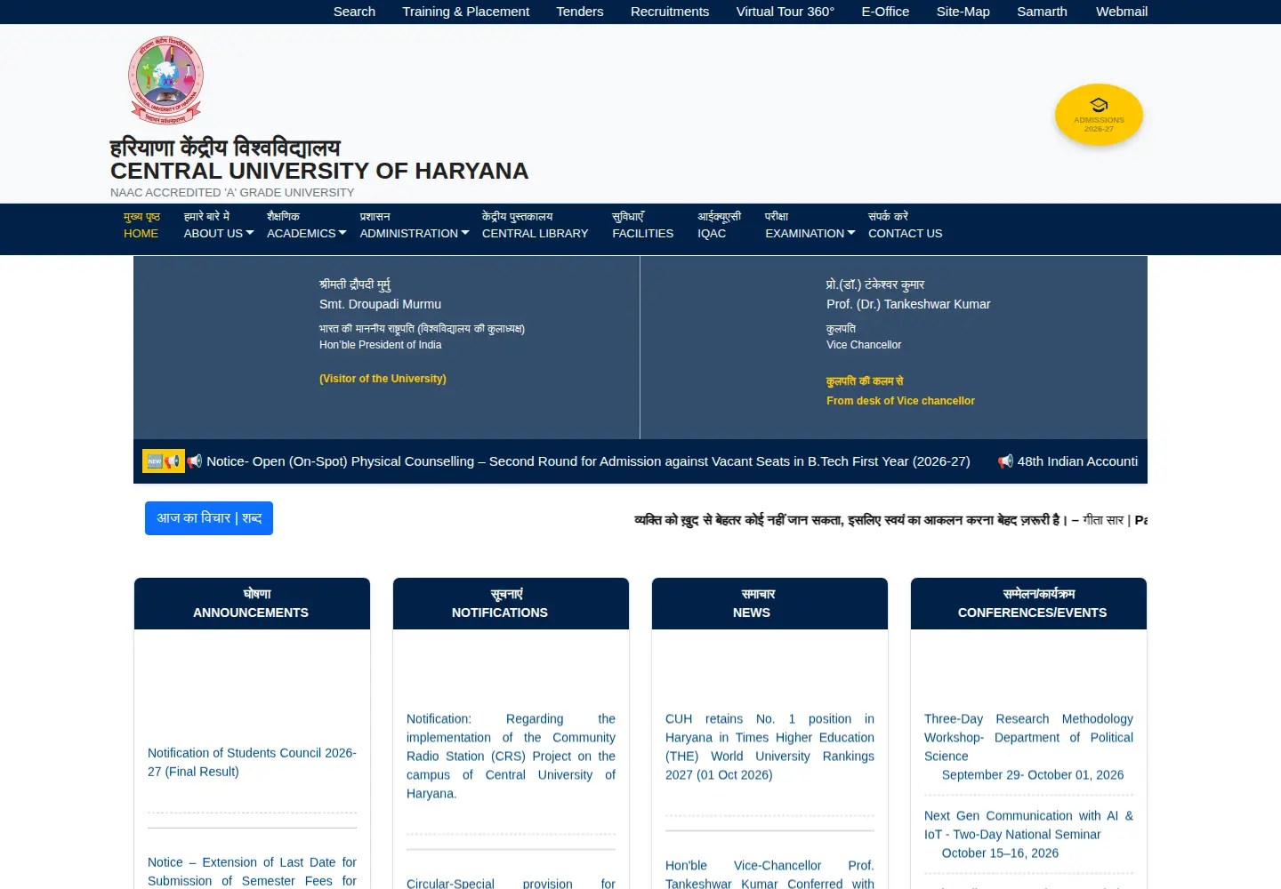The width and height of the screenshot is (1281, 889).
Task: Open the Contact Us menu item
Action: coord(906,225)
